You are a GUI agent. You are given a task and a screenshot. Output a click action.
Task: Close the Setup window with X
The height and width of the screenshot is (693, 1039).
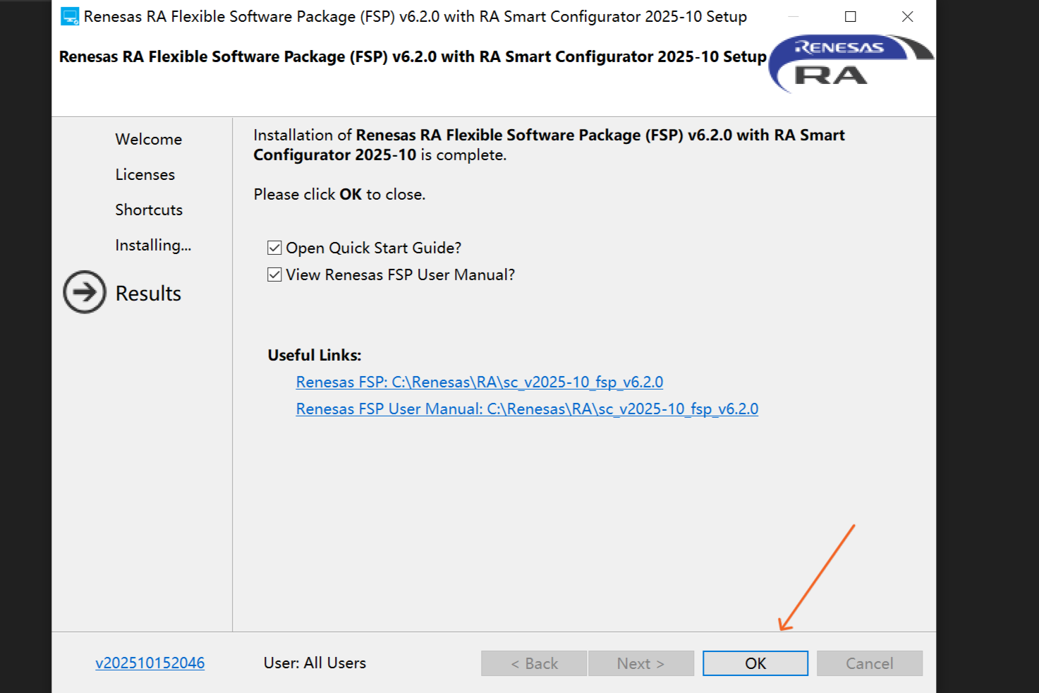point(908,16)
